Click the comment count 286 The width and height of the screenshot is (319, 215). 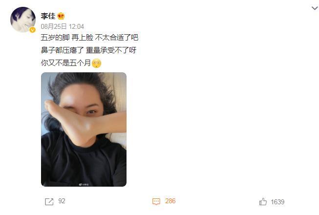[x=170, y=201]
